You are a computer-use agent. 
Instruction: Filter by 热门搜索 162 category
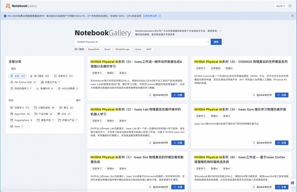coord(40,76)
